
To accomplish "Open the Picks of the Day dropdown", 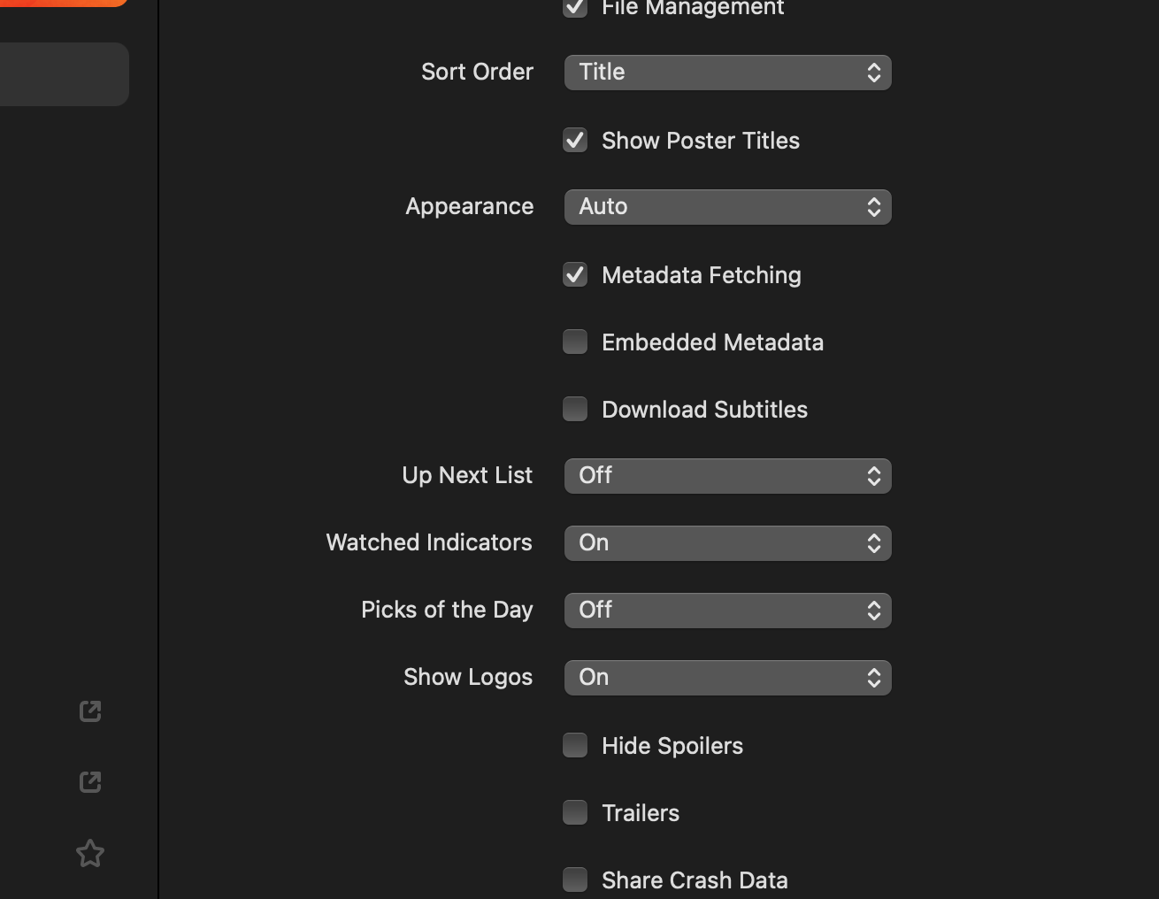I will 727,611.
